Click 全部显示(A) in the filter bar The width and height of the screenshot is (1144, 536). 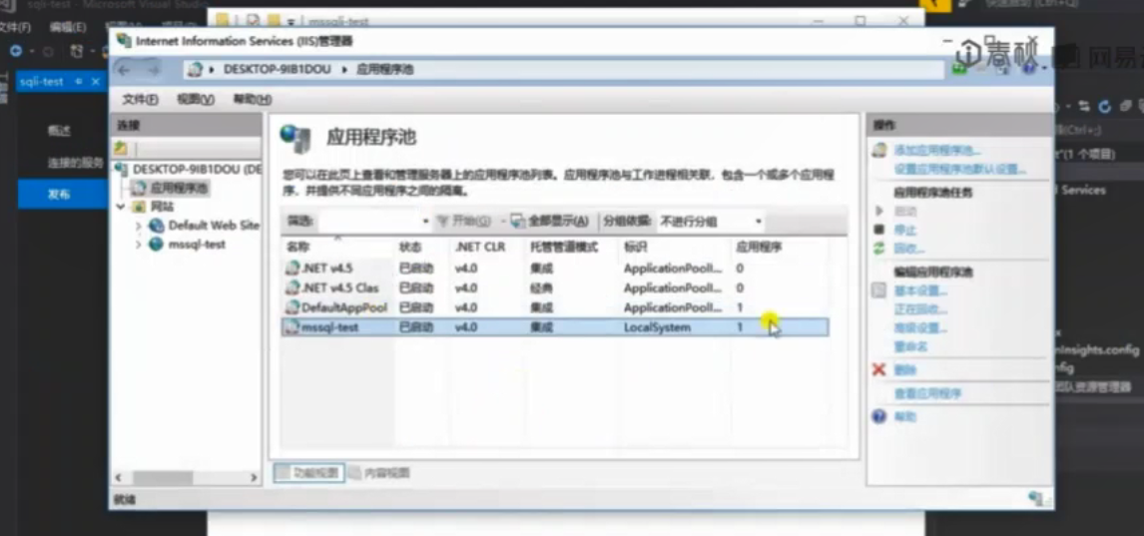click(550, 221)
